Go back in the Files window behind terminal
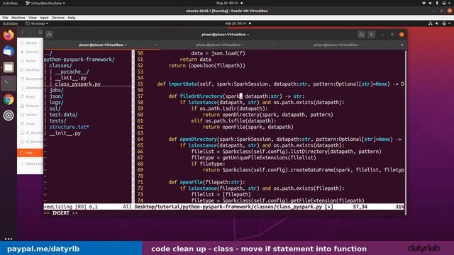Viewport: 454px width, 255px height. click(23, 32)
